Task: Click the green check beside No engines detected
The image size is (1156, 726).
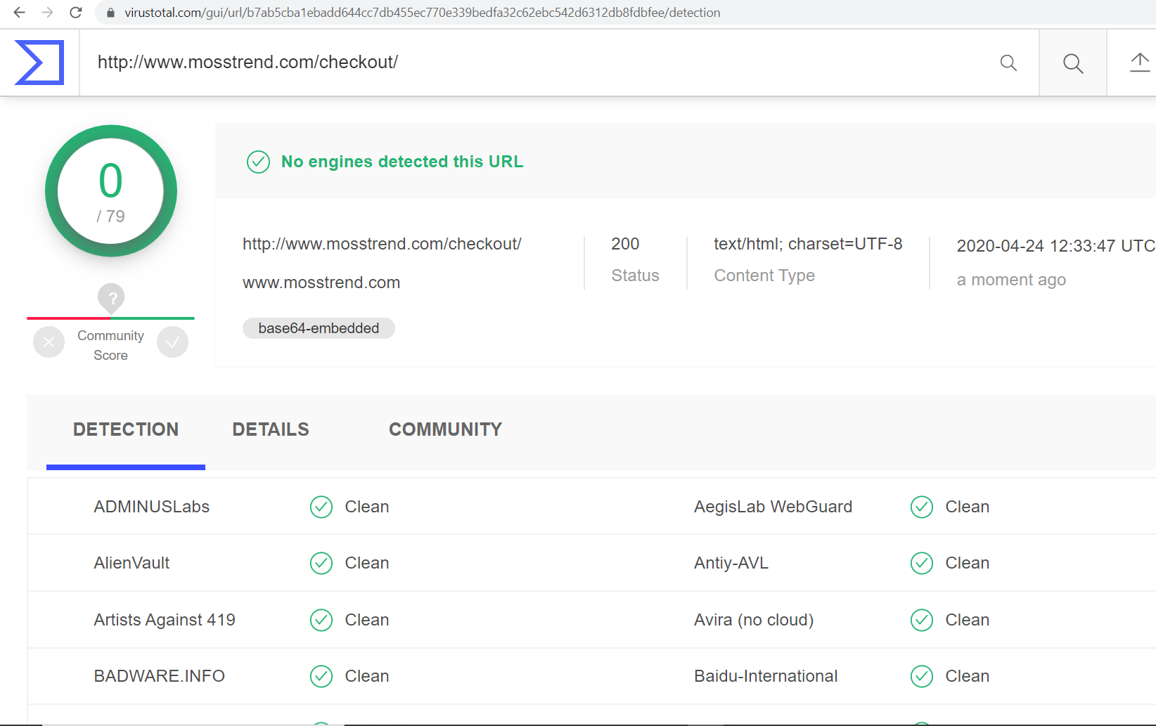Action: click(258, 162)
